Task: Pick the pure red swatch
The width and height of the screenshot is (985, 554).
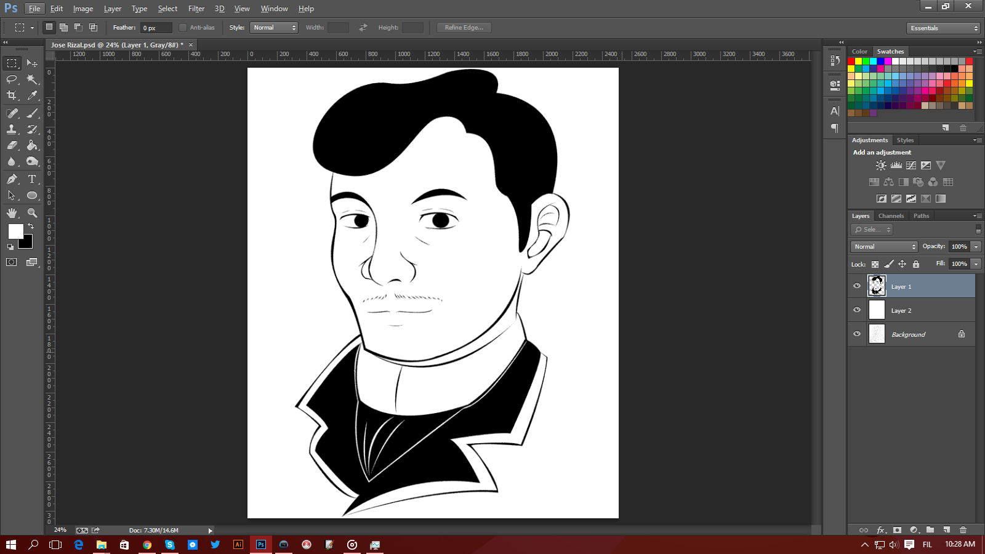Action: [851, 62]
